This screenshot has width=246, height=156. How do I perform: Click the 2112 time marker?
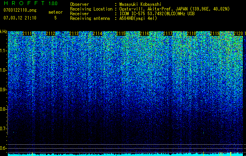(x=50, y=34)
